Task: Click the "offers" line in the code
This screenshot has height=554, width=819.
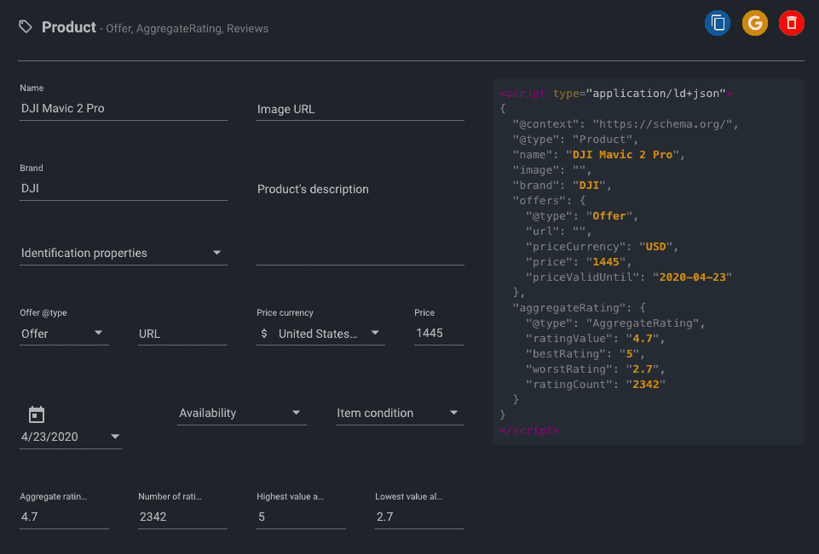Action: [549, 201]
